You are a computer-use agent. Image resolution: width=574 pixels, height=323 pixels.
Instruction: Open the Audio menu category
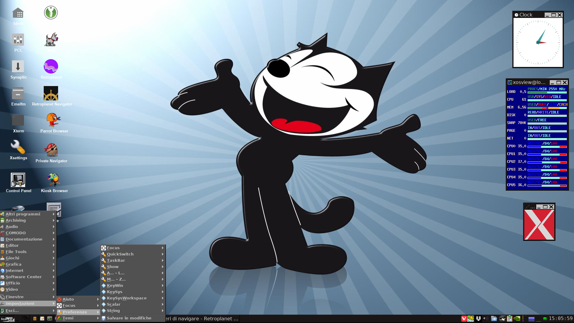[28, 226]
